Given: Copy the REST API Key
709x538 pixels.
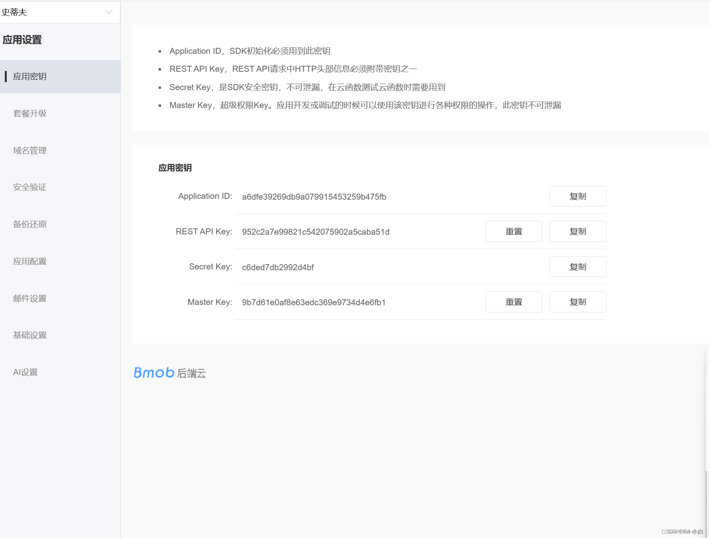Looking at the screenshot, I should click(577, 231).
